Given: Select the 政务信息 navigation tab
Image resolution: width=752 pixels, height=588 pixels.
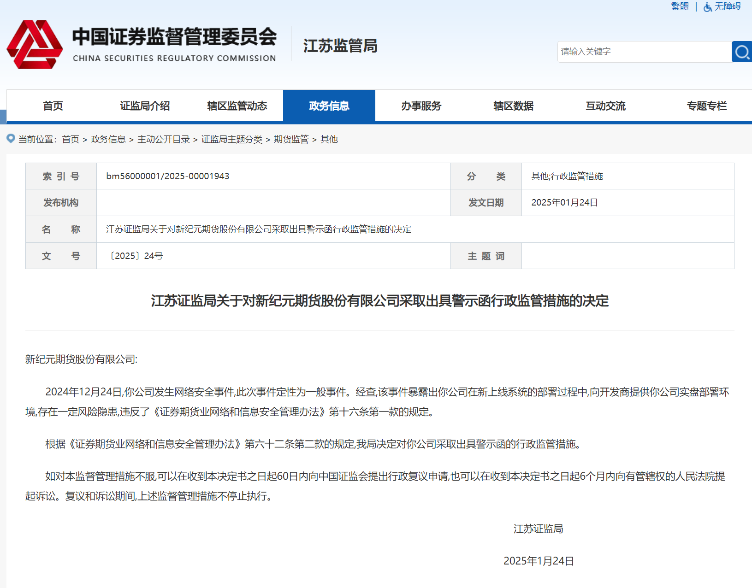Looking at the screenshot, I should (329, 106).
